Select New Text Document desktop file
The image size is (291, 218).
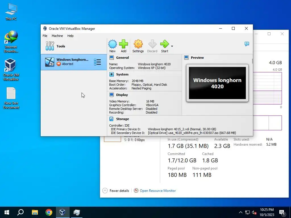pyautogui.click(x=11, y=98)
